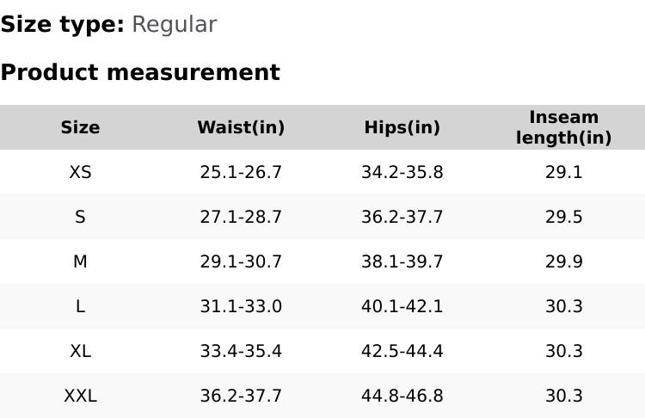Click the Waist(in) column header
Viewport: 645px width, 418px height.
point(241,127)
